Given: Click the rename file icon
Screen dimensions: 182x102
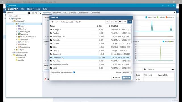Looking at the screenshot, I should (111, 22).
